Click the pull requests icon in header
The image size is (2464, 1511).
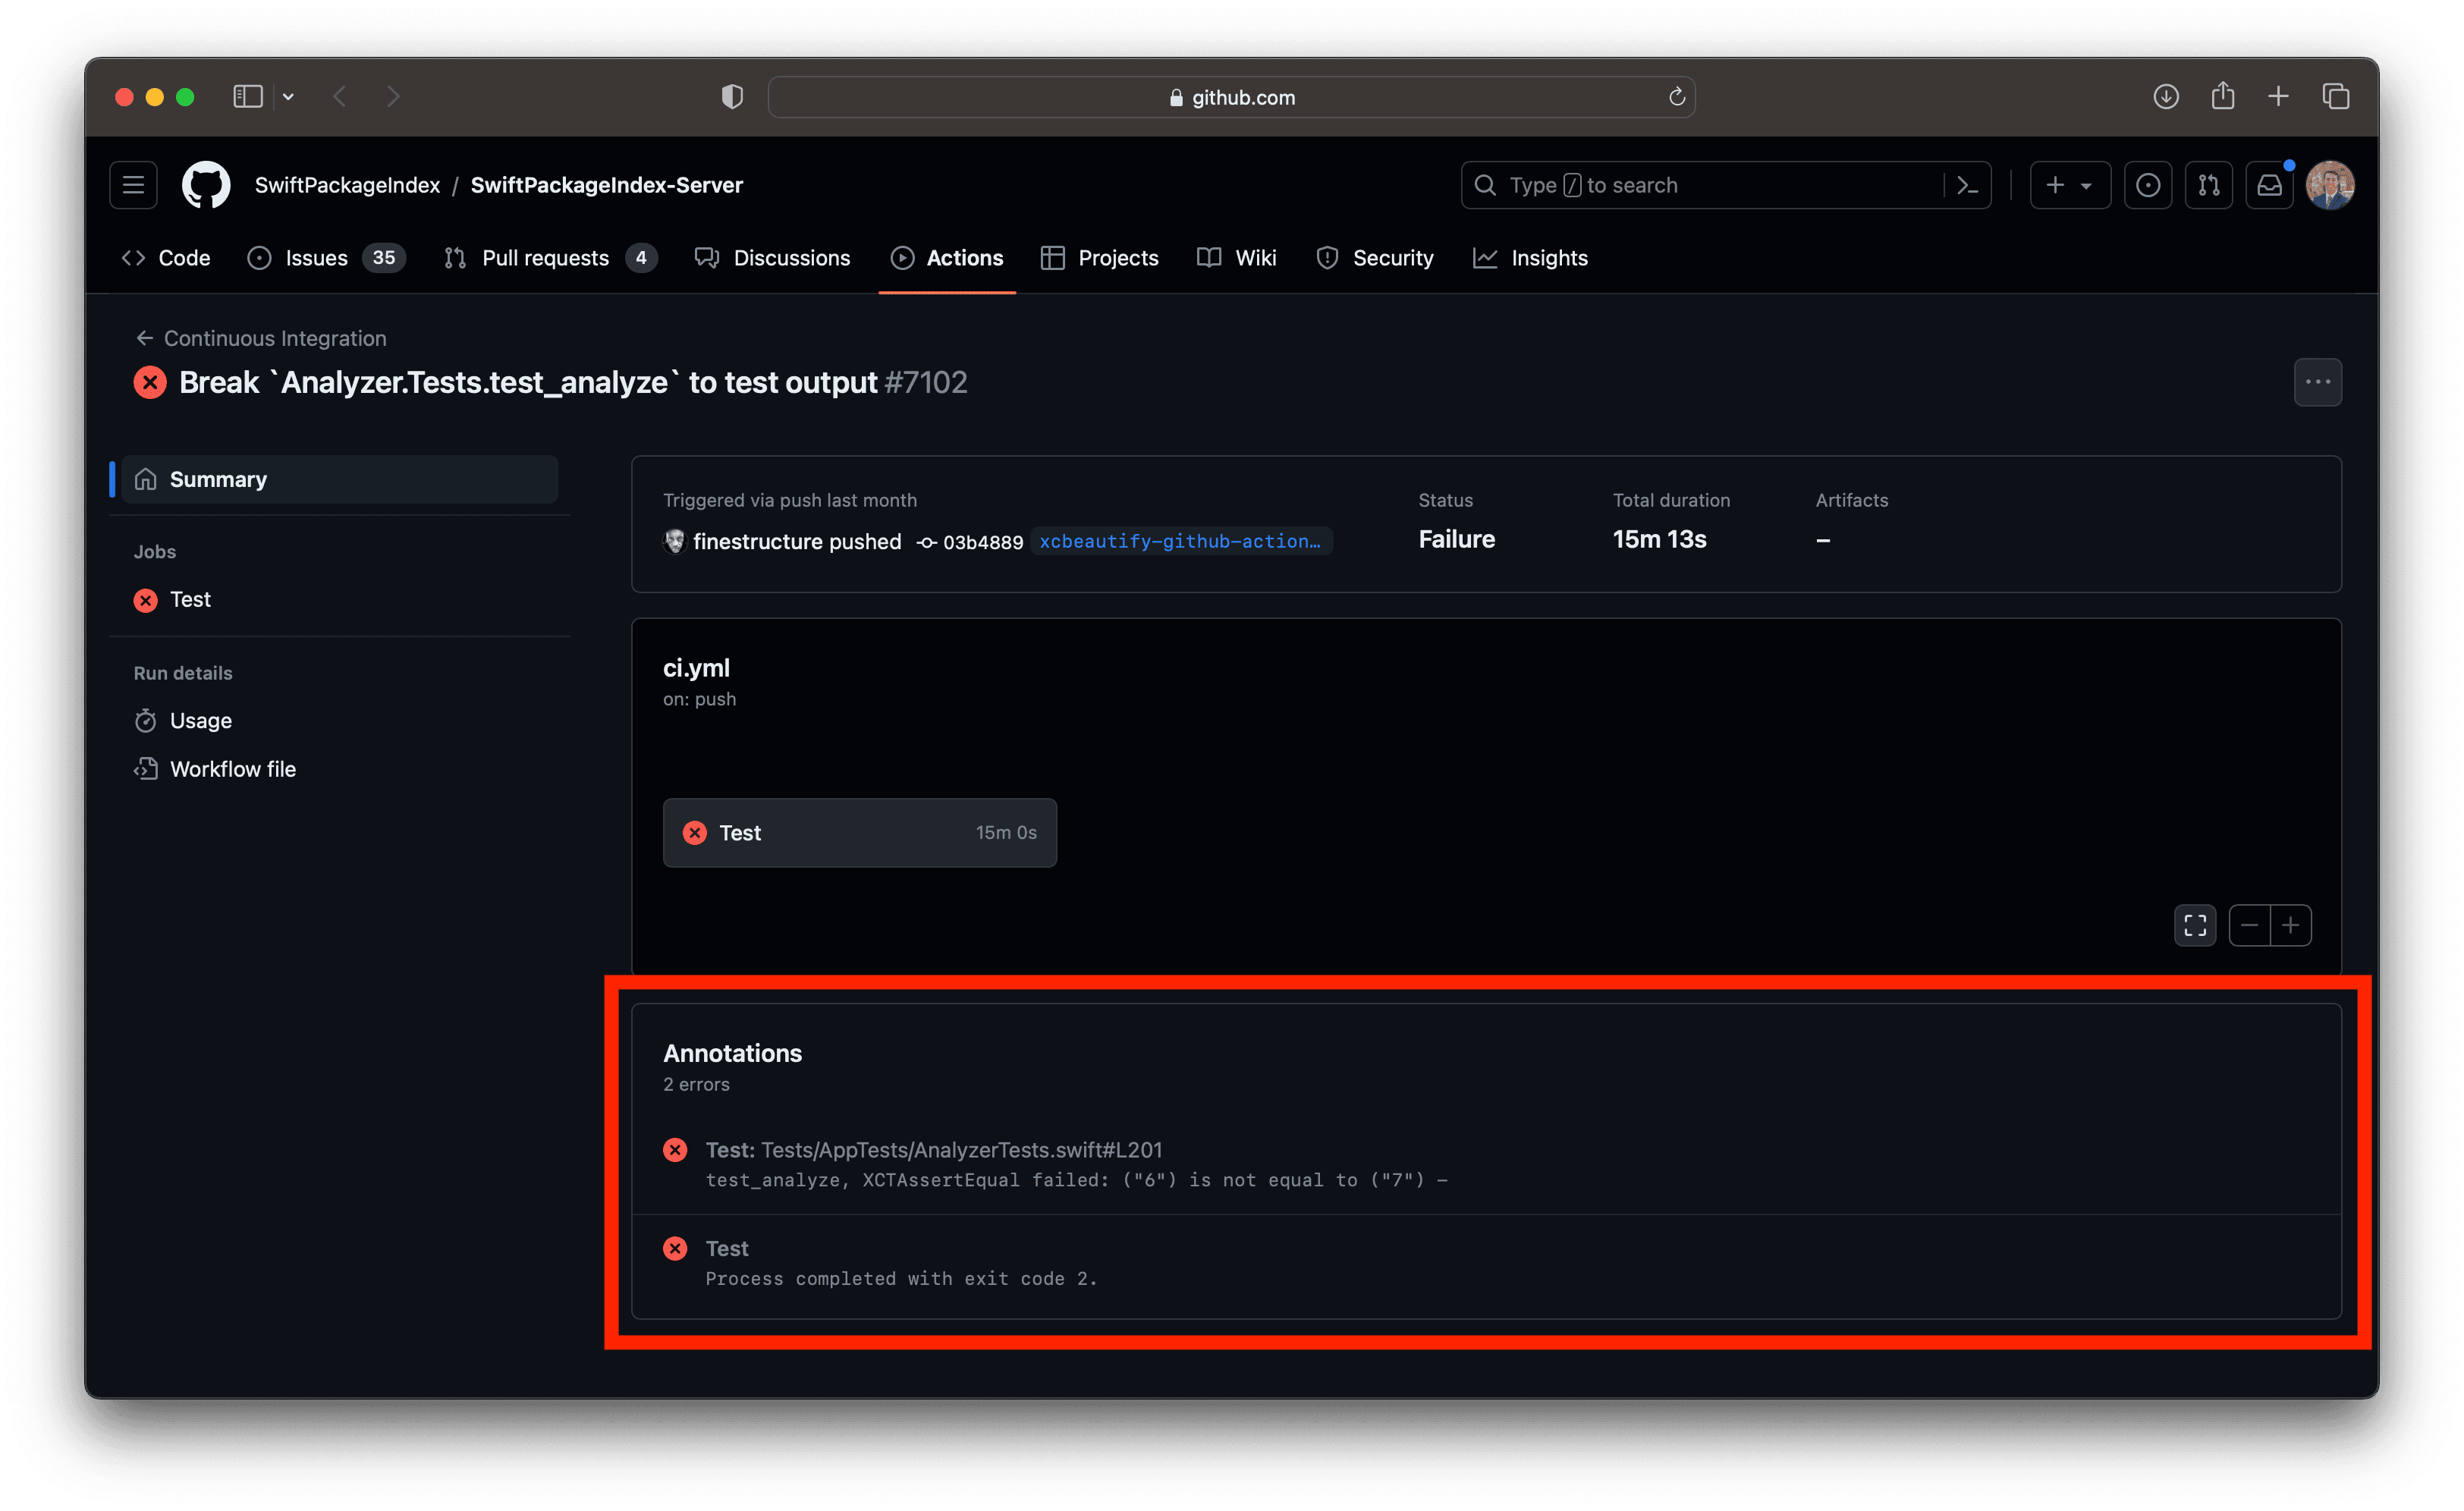click(x=2209, y=185)
